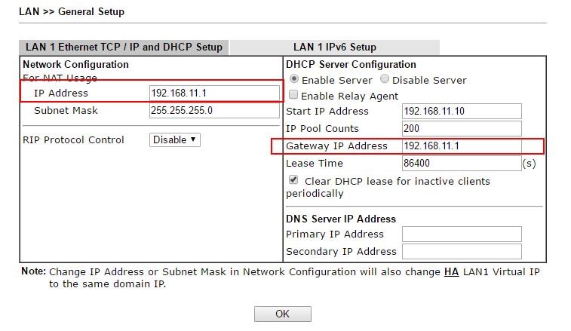Click the IP Address input field
The height and width of the screenshot is (331, 571).
214,93
